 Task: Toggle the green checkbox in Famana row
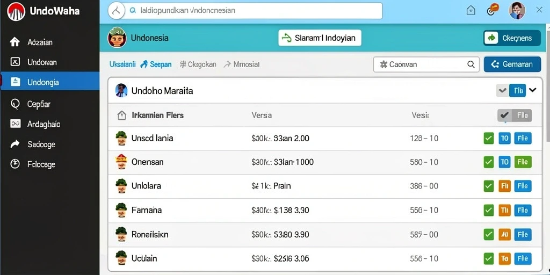tap(488, 211)
